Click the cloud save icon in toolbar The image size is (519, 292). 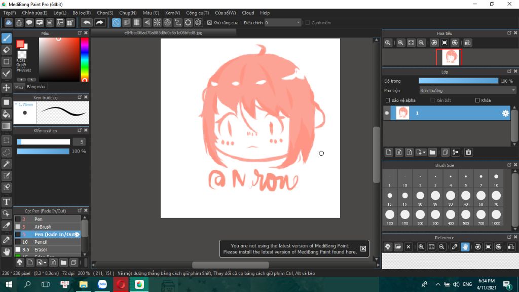(x=9, y=22)
